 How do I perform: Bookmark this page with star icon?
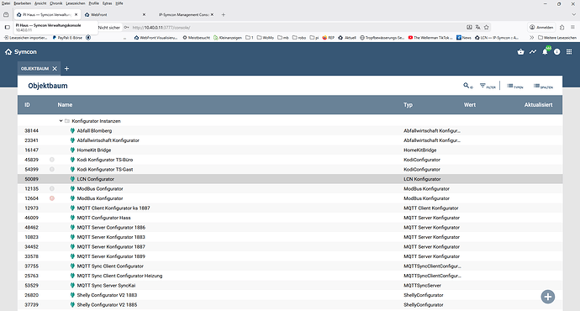pos(487,27)
